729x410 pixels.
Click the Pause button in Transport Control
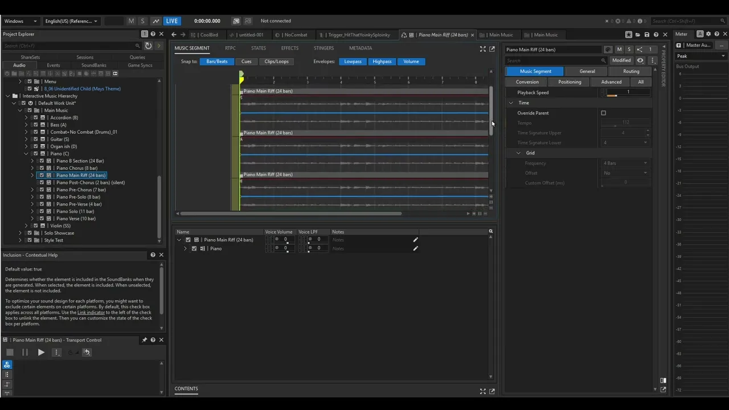pos(25,352)
